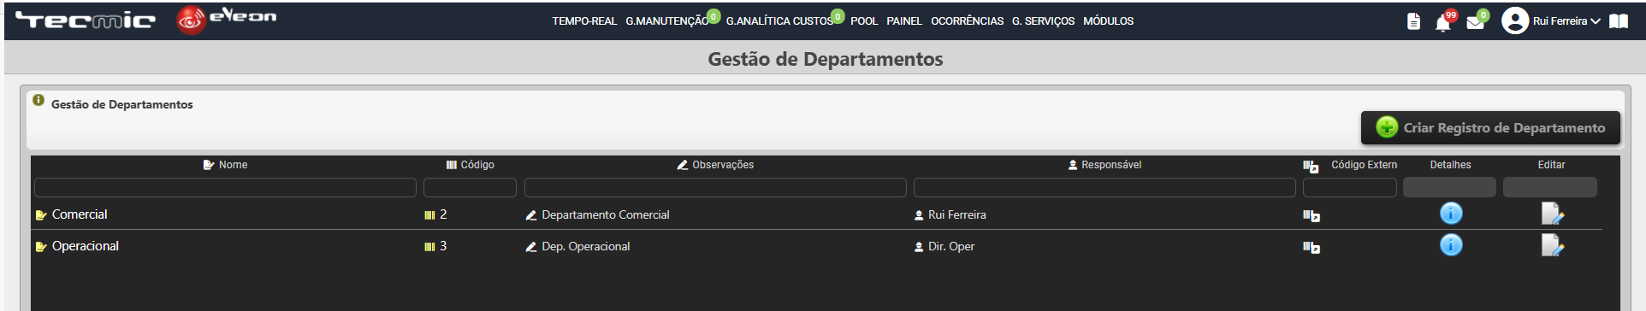The width and height of the screenshot is (1646, 311).
Task: Click code value 3 in Operacional row
Action: pyautogui.click(x=443, y=246)
